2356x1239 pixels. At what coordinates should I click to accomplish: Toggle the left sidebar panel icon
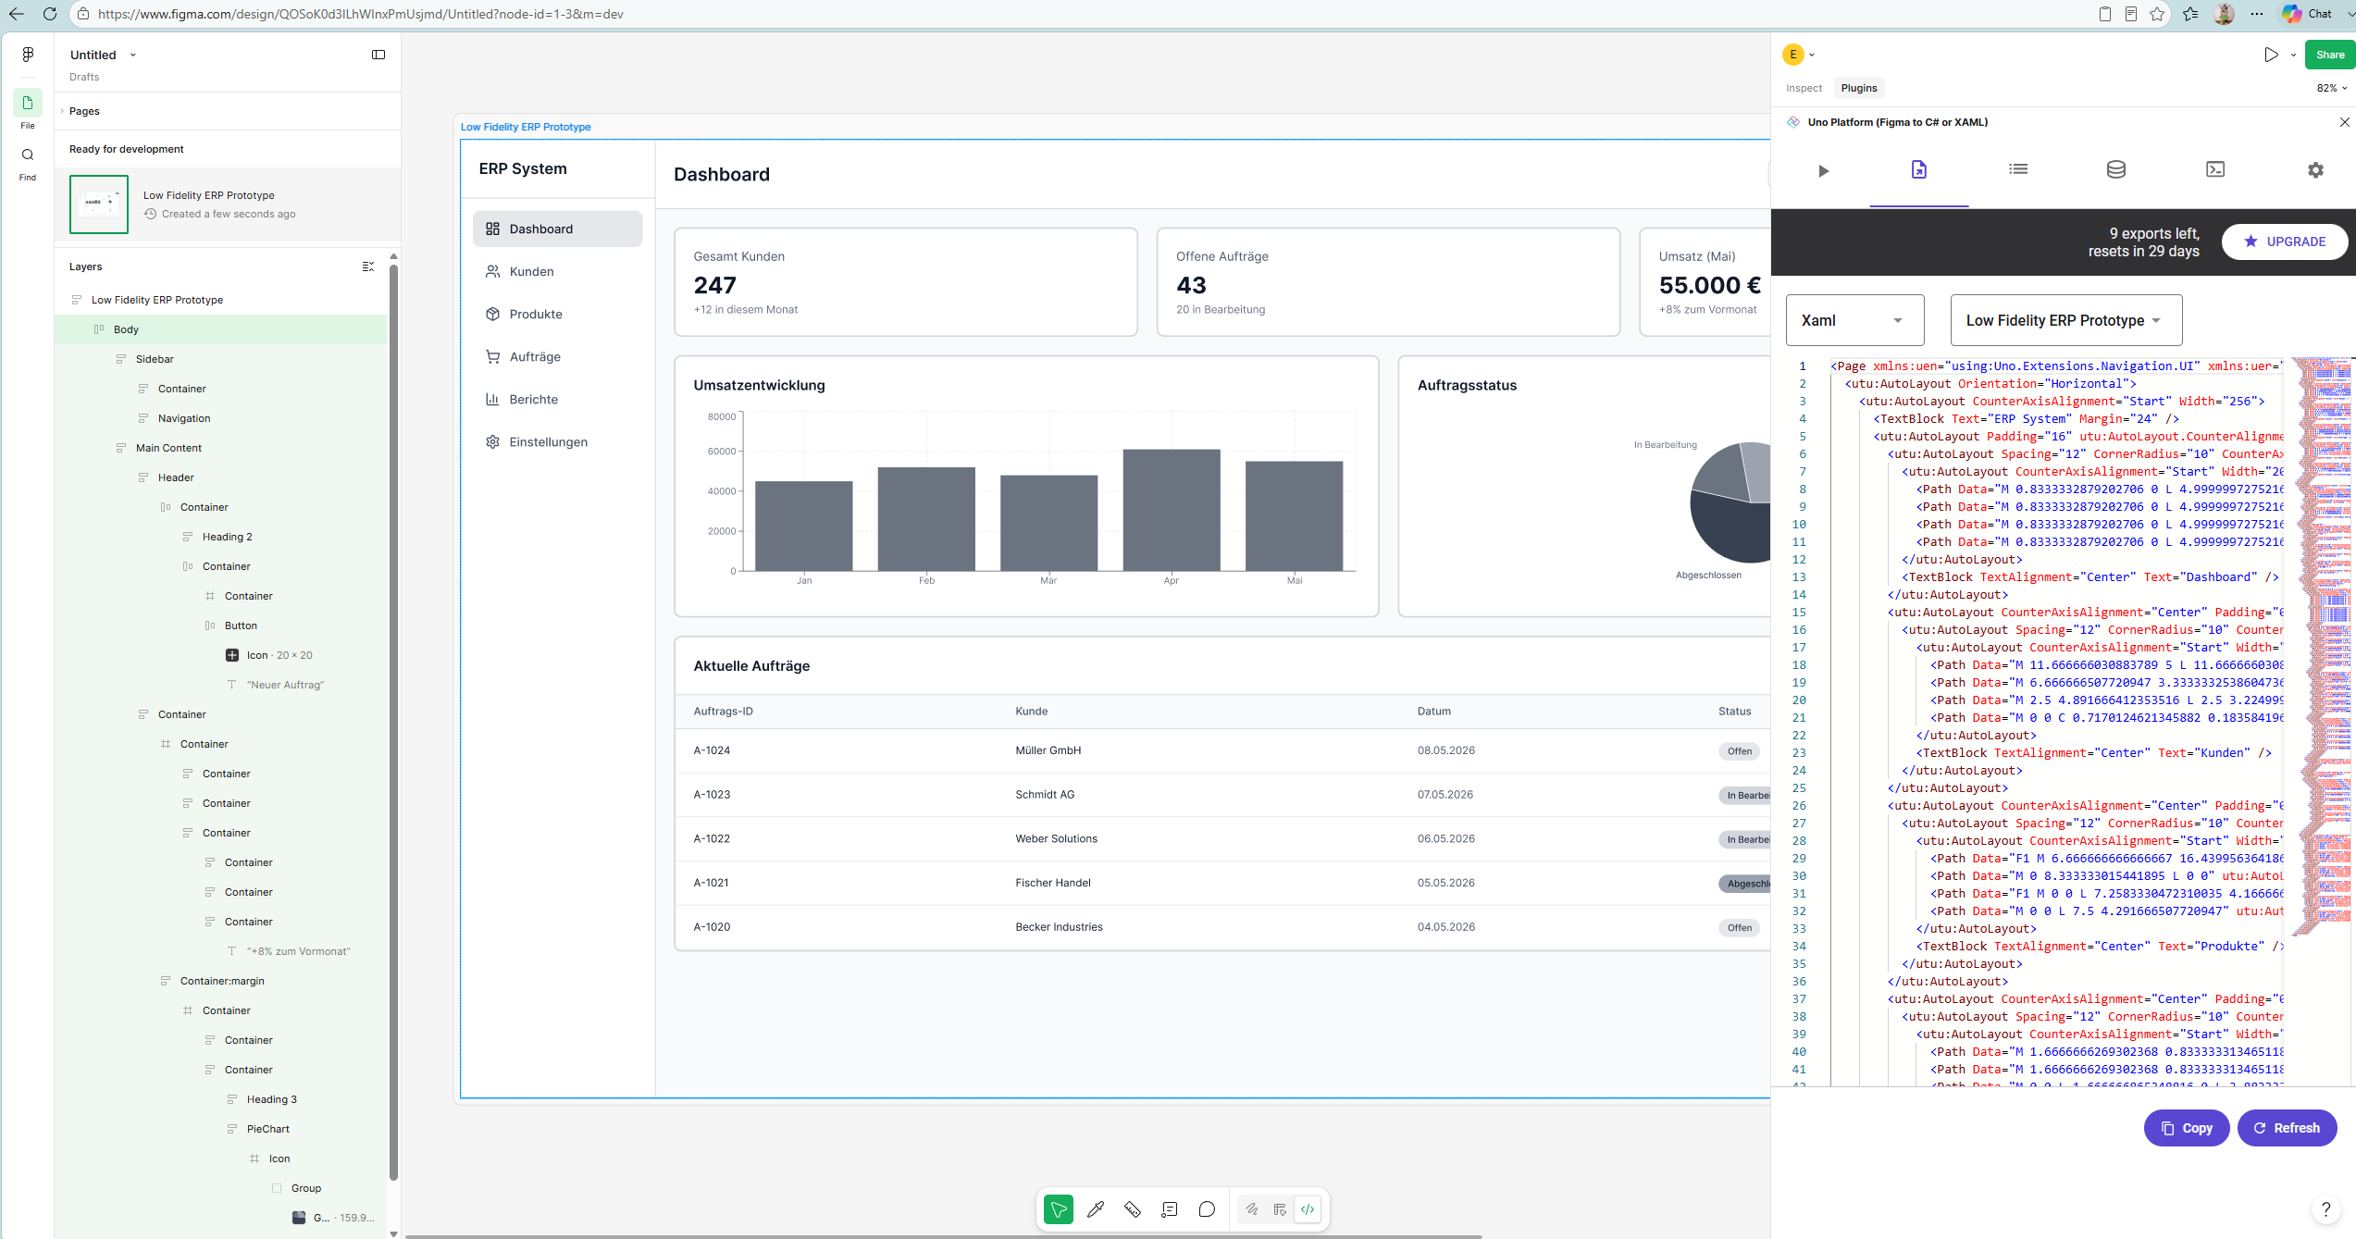378,55
